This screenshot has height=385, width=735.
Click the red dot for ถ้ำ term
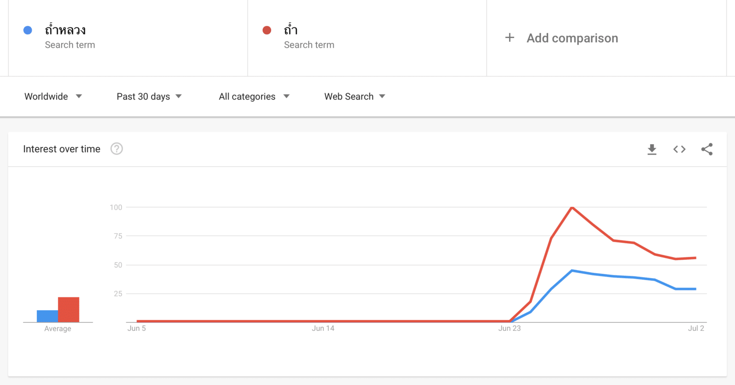tap(266, 30)
